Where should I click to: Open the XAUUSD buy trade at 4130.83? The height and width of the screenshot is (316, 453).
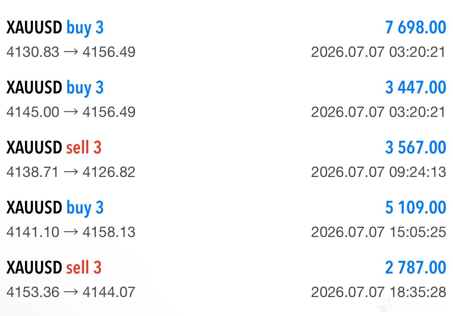coord(226,39)
